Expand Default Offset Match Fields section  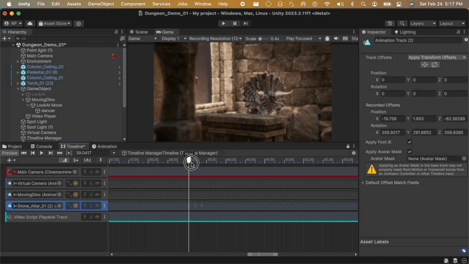click(363, 183)
